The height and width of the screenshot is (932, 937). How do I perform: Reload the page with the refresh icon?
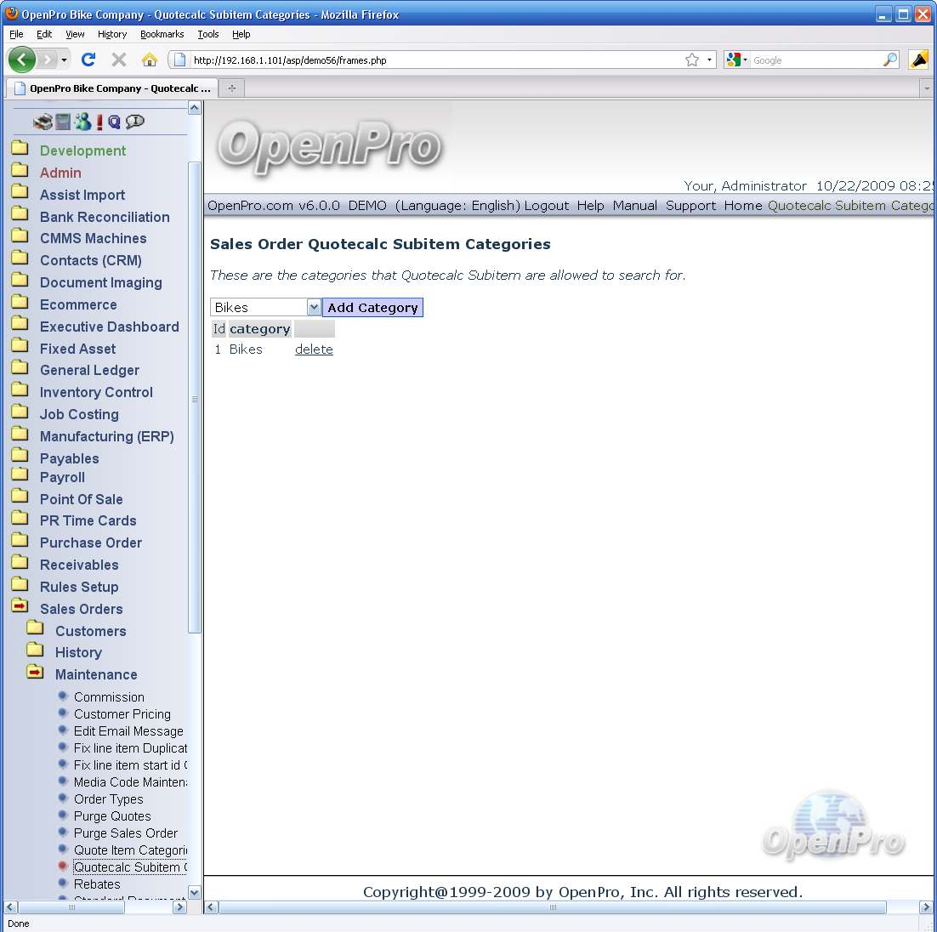pyautogui.click(x=88, y=60)
